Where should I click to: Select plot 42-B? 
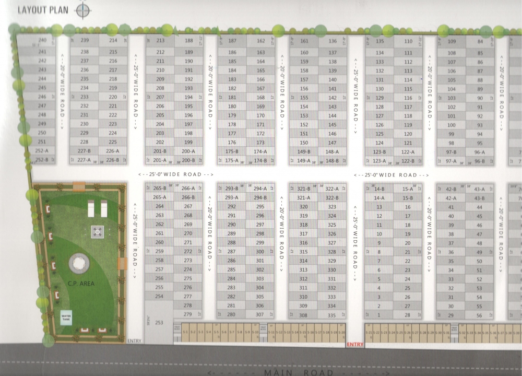pos(451,189)
